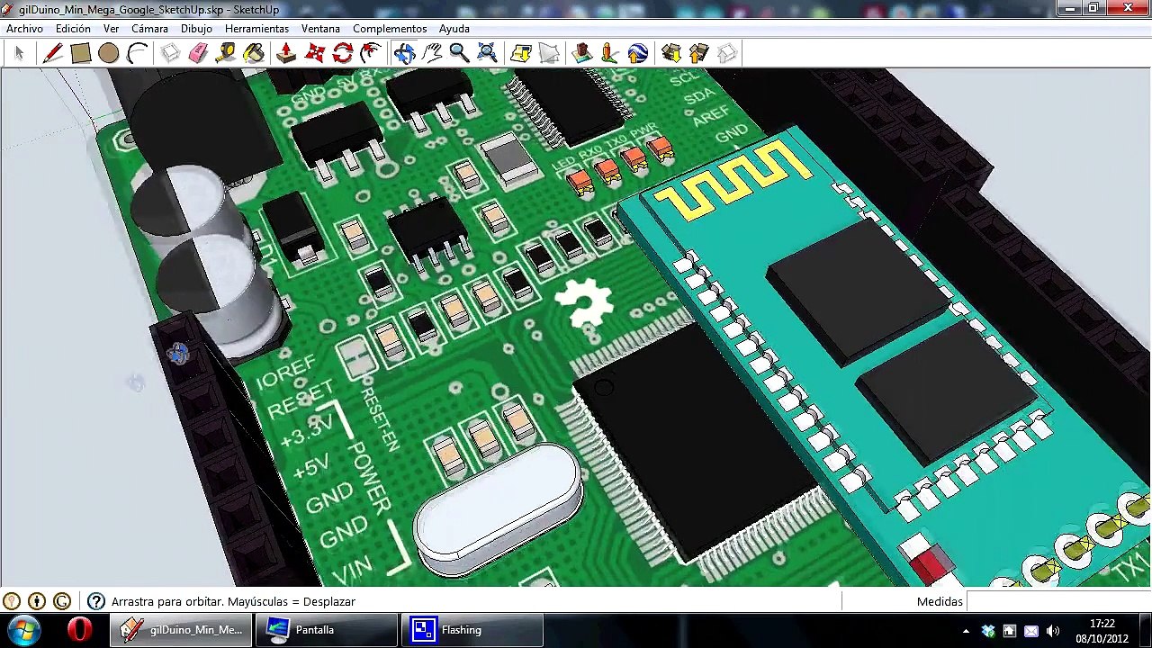Click the Get Models icon
Viewport: 1152px width, 648px height.
pyautogui.click(x=581, y=53)
